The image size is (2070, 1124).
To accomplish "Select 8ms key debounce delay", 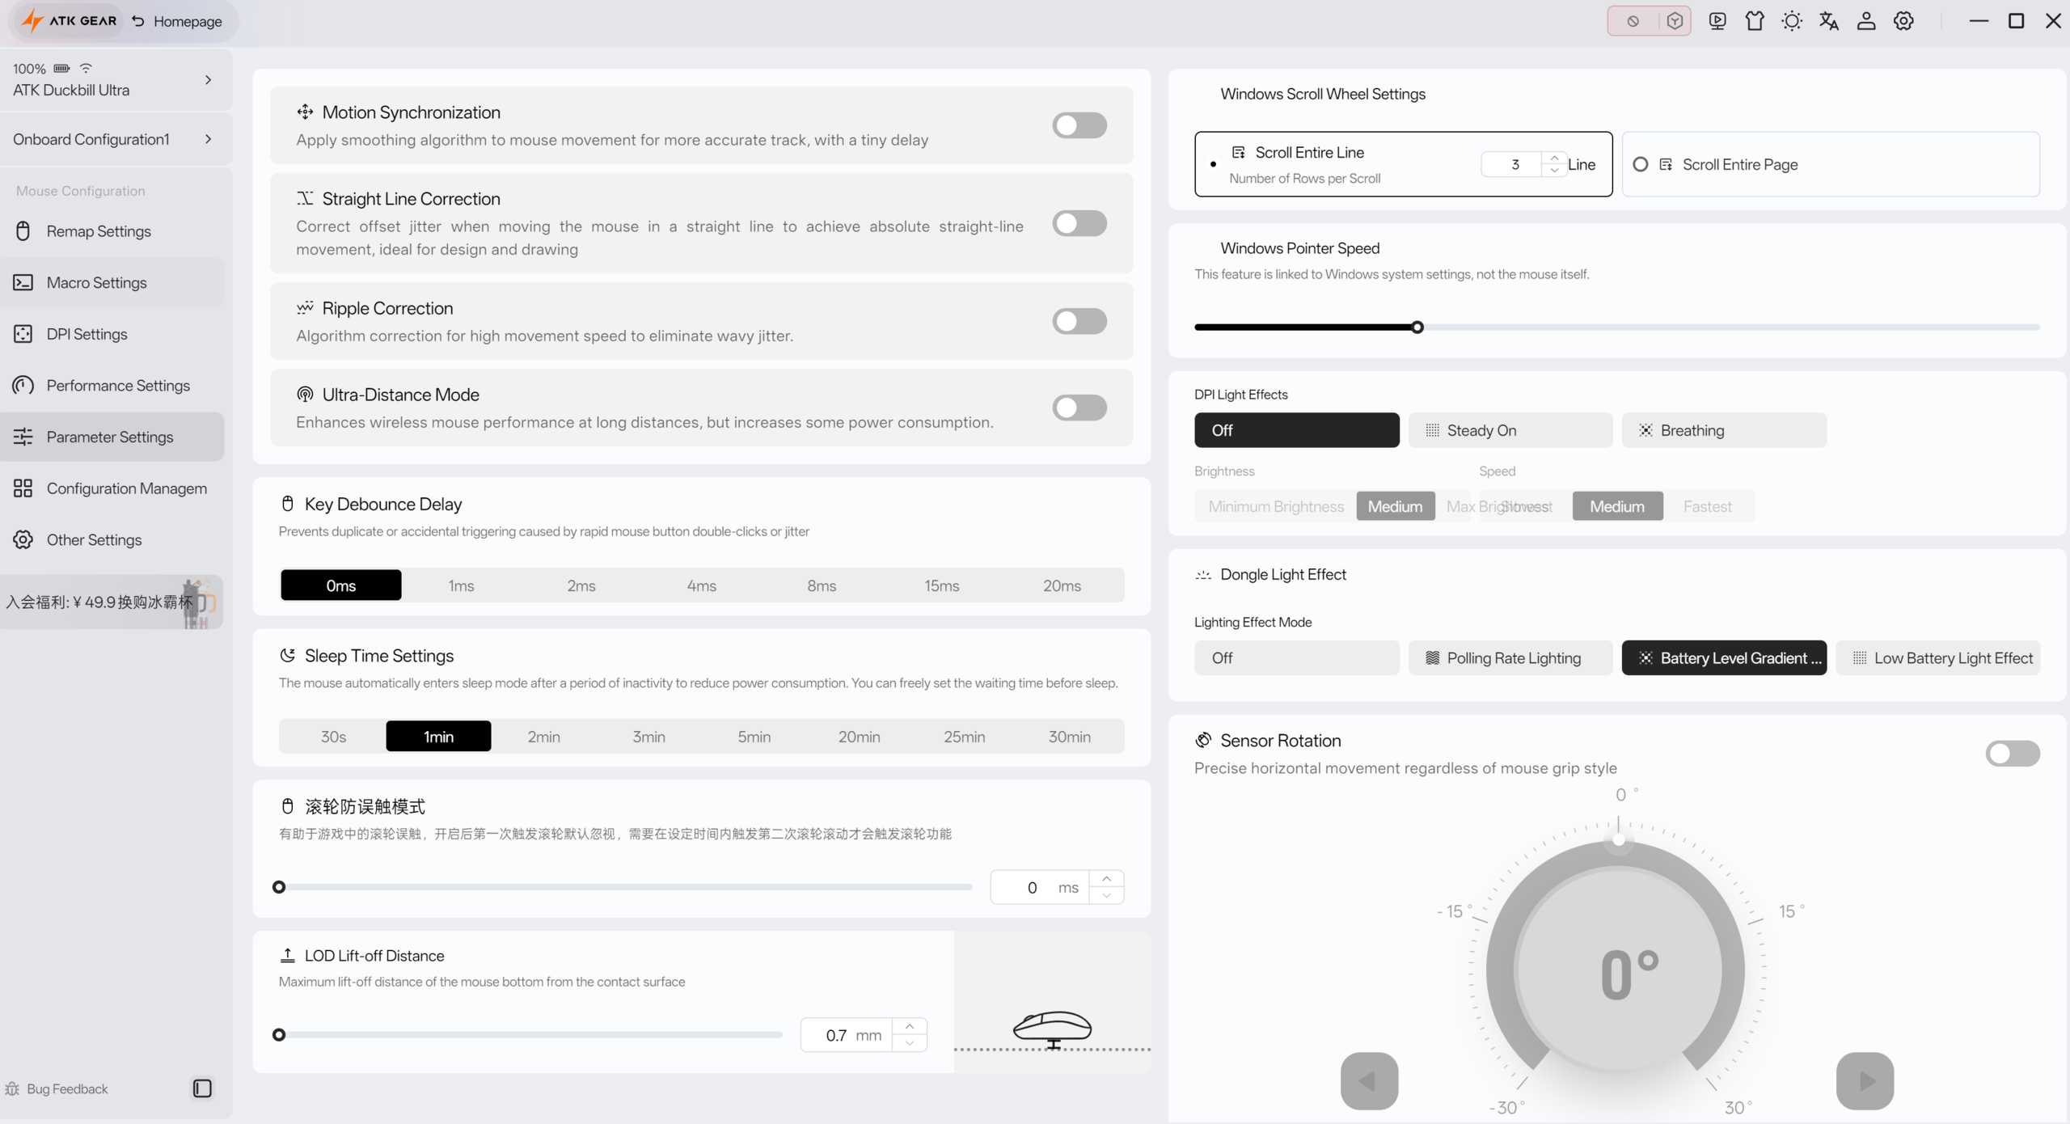I will click(x=821, y=585).
